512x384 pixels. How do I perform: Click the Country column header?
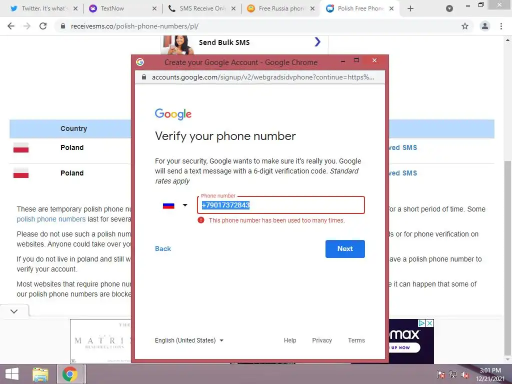tap(74, 128)
